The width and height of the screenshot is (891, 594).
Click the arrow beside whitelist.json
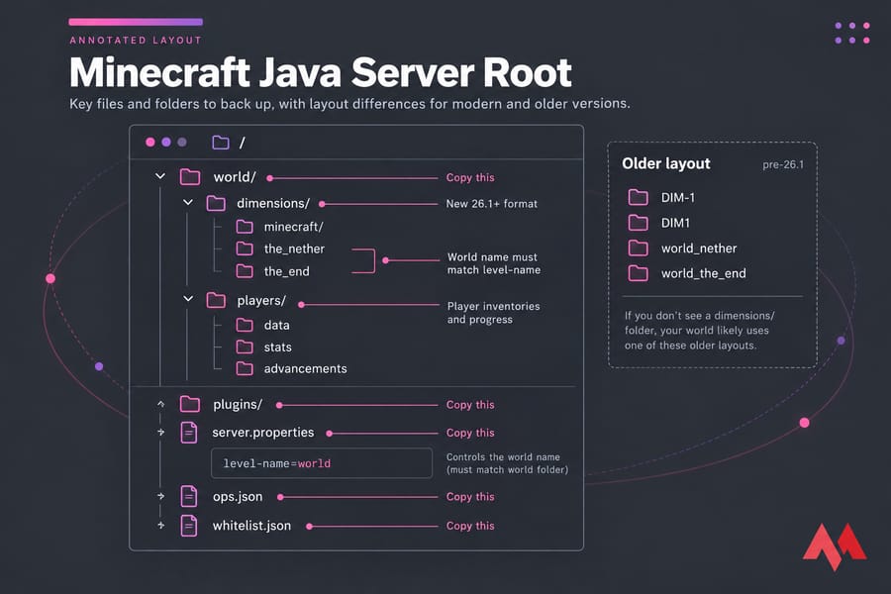[x=160, y=525]
